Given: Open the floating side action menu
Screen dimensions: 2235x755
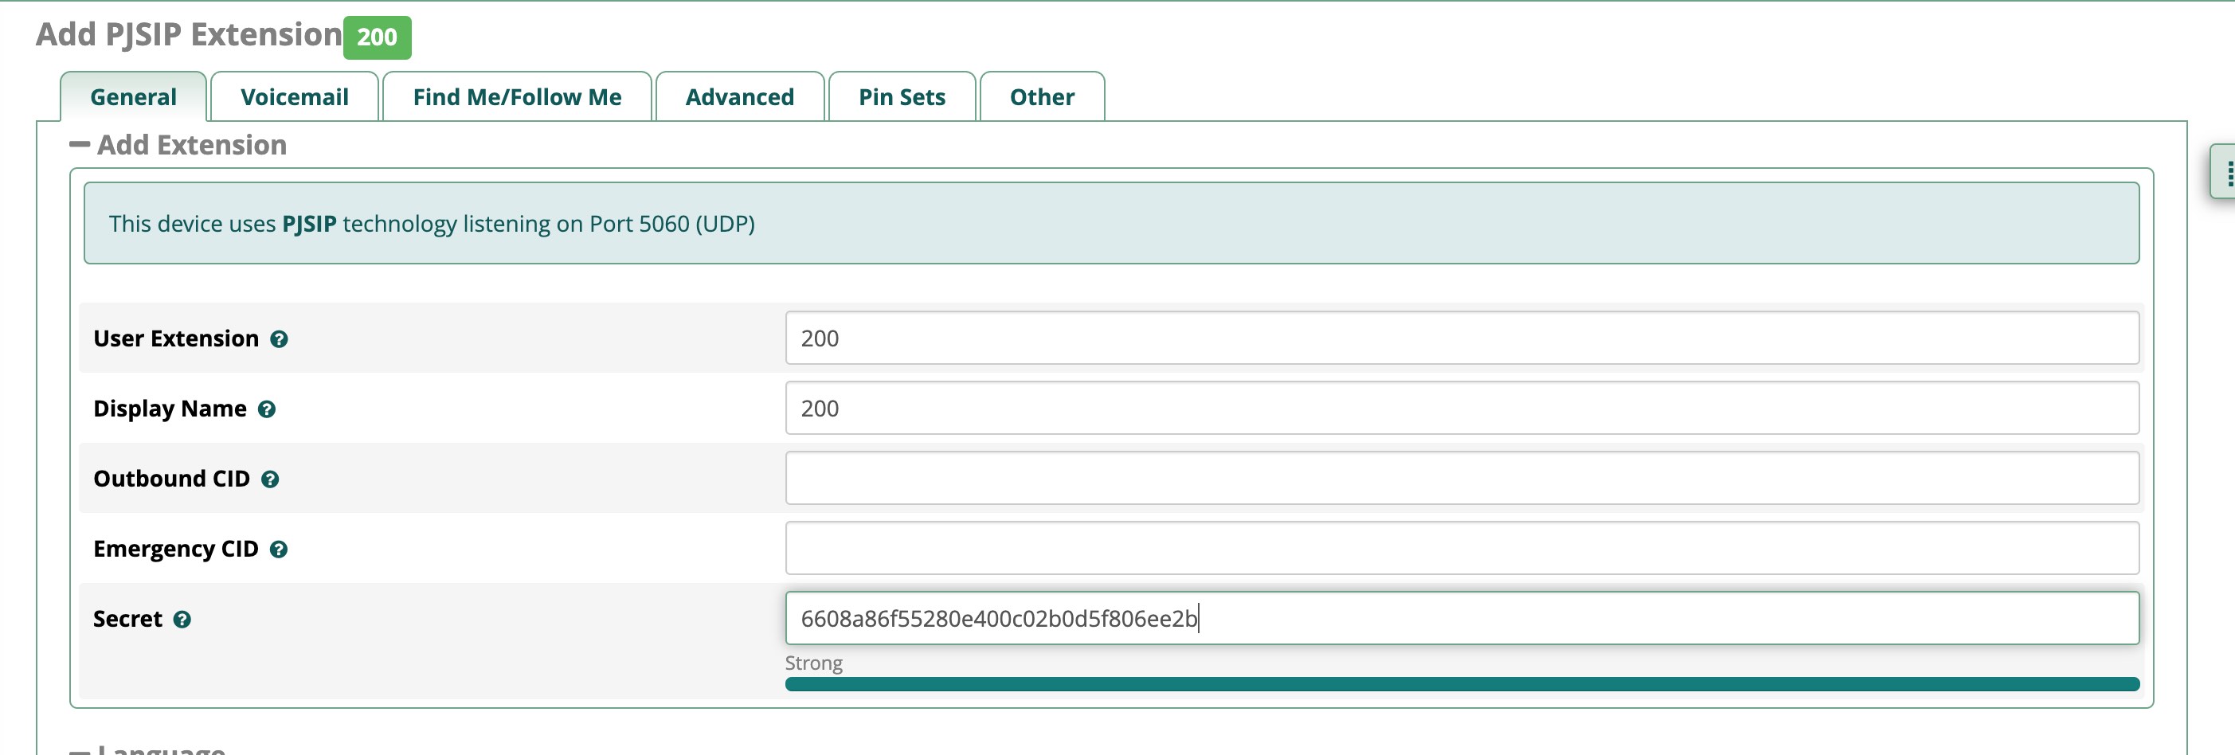Looking at the screenshot, I should [x=2224, y=172].
